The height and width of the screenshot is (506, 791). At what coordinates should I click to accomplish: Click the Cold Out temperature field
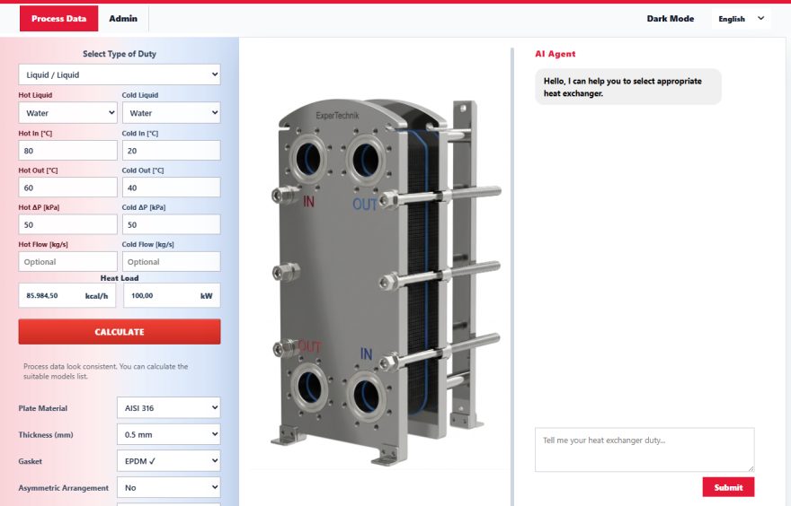[x=171, y=188]
